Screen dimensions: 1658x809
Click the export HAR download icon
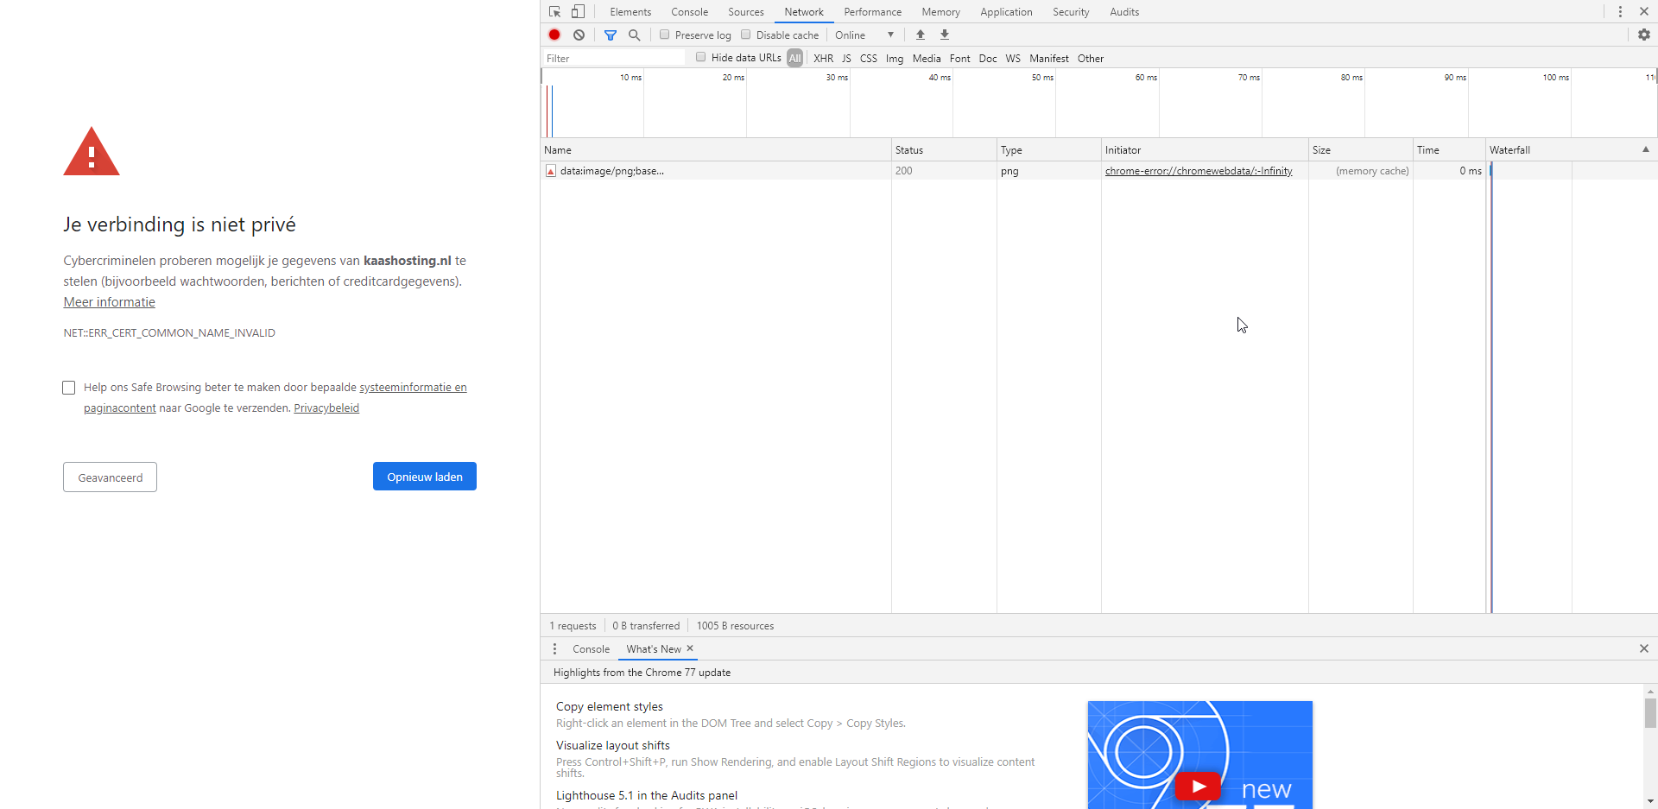tap(945, 35)
